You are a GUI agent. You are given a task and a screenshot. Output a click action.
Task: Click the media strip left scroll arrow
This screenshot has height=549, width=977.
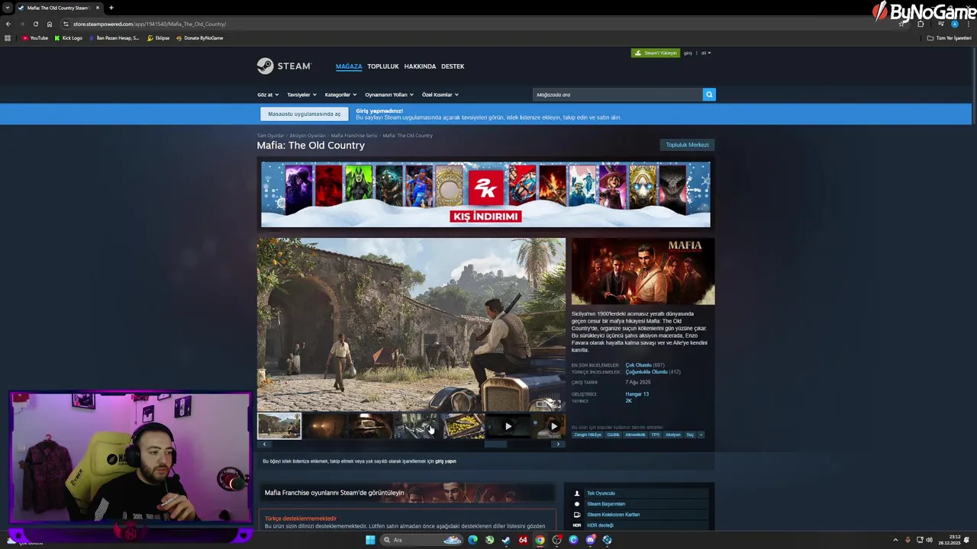coord(264,445)
